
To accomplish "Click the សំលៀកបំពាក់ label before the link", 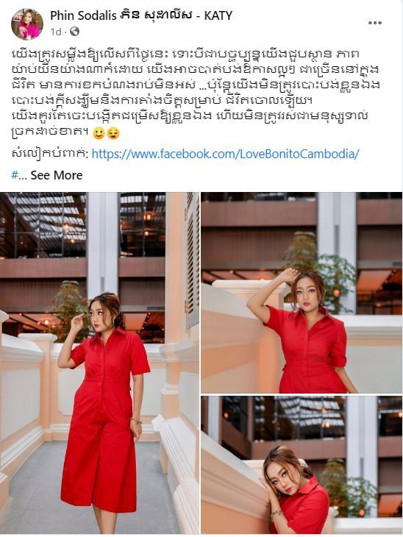I will click(50, 154).
